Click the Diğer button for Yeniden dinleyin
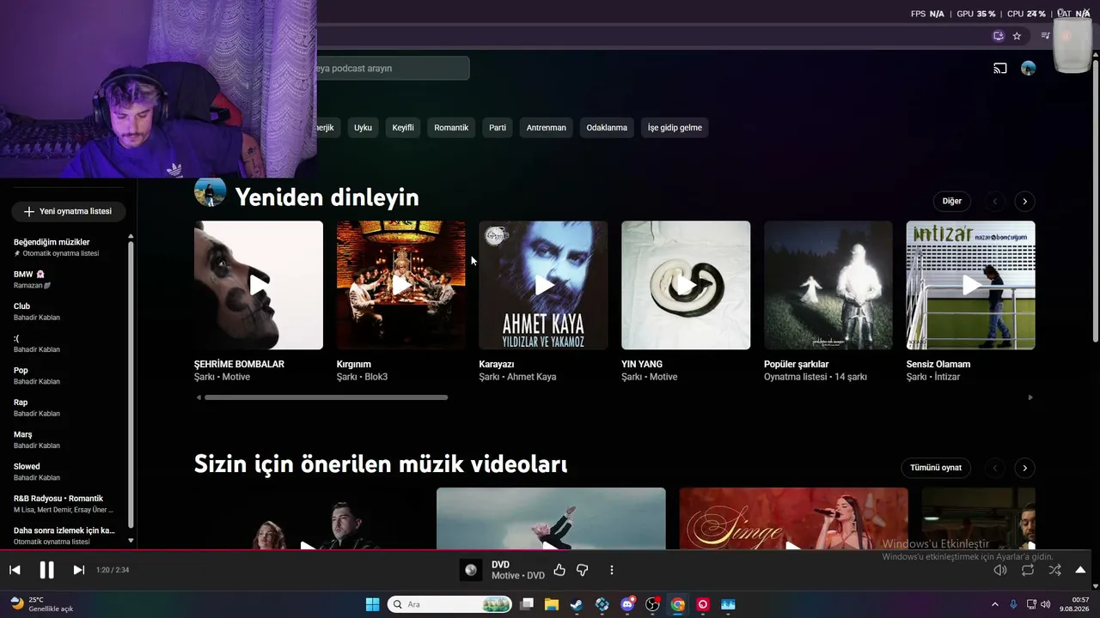 click(951, 201)
